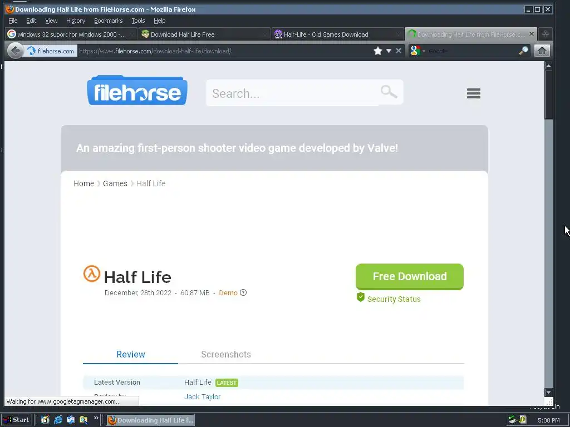The image size is (570, 427).
Task: Click the magnifier in Firefox search bar
Action: pyautogui.click(x=523, y=51)
